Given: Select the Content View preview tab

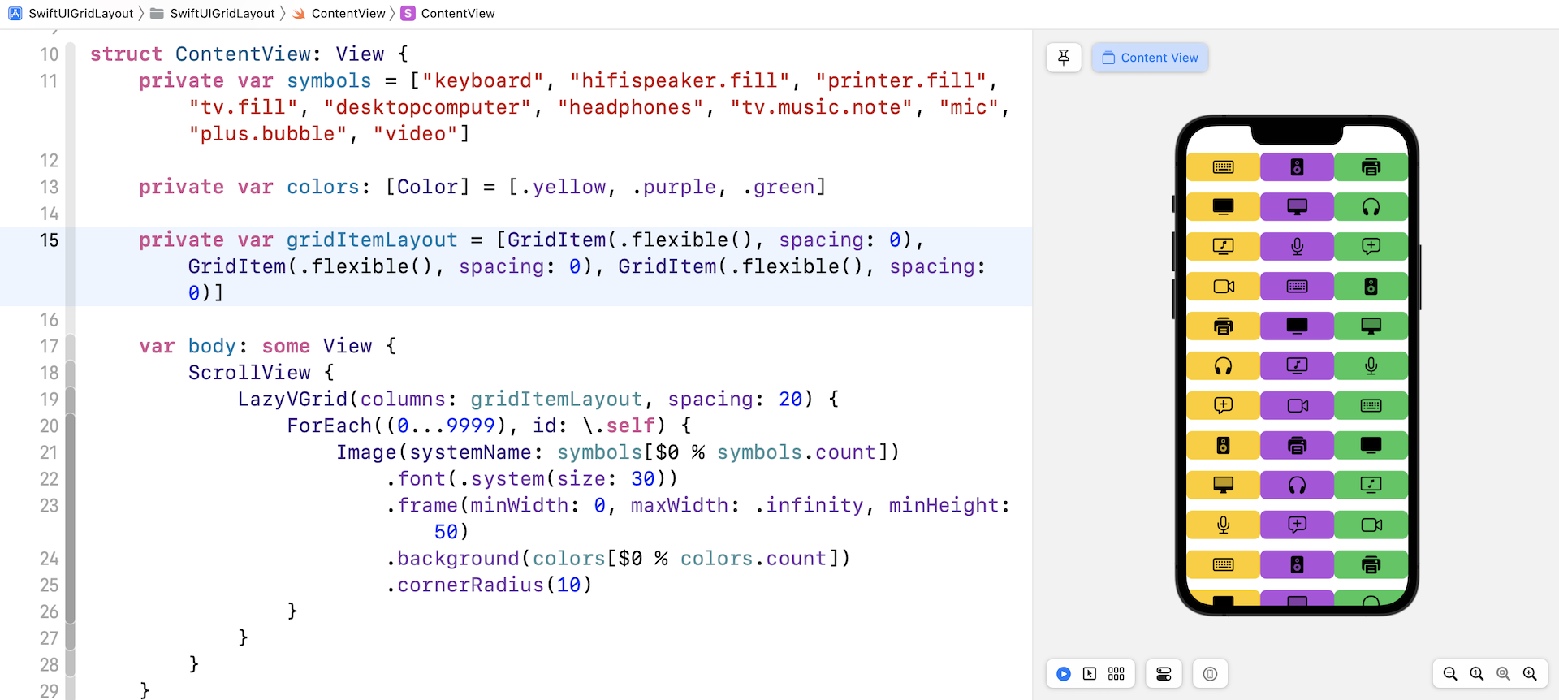Looking at the screenshot, I should pos(1150,58).
